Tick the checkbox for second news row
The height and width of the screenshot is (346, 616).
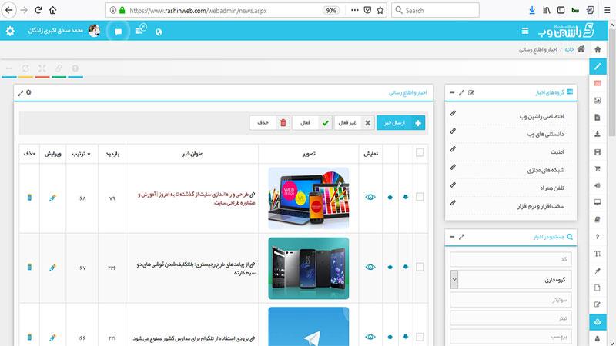(420, 267)
